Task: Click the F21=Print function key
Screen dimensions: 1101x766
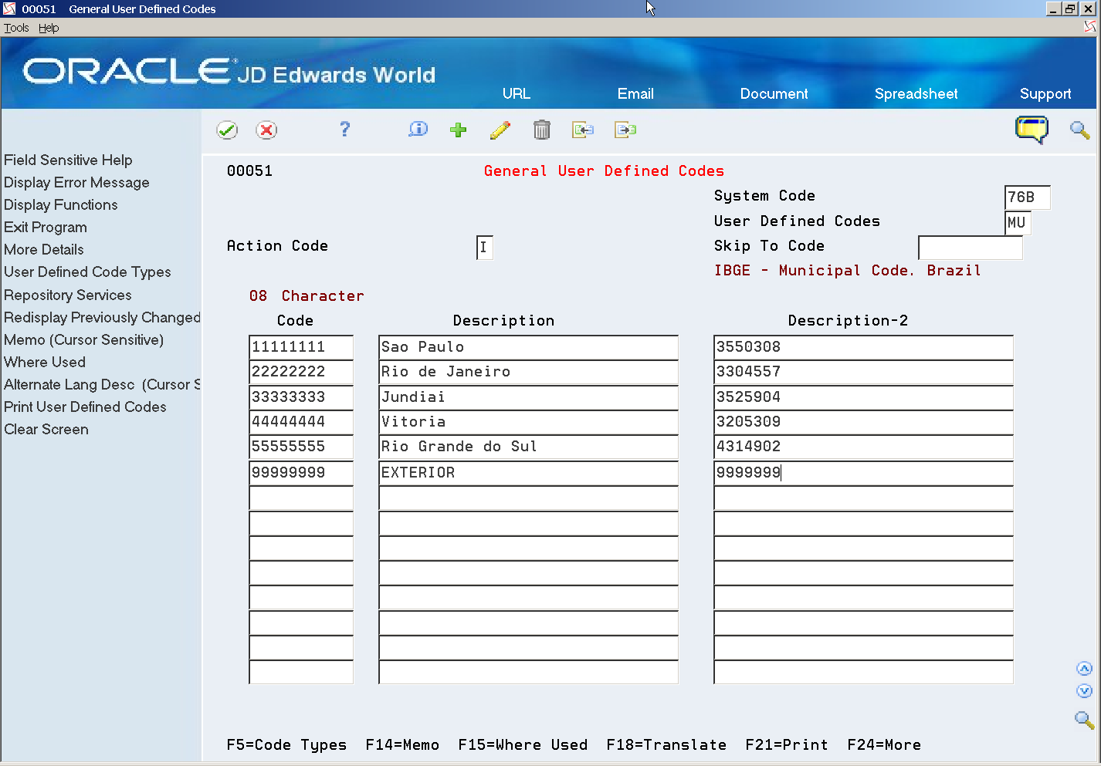Action: [787, 745]
